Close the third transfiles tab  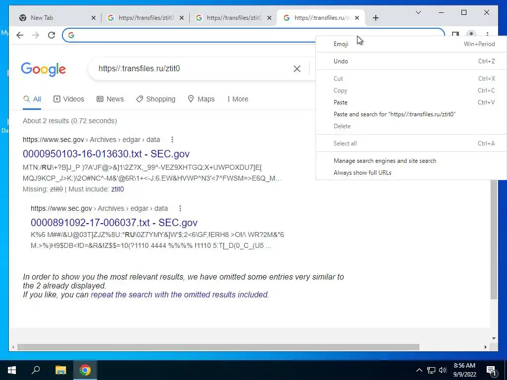tap(269, 18)
